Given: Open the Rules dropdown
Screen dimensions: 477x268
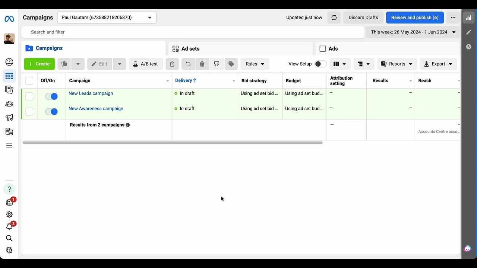Looking at the screenshot, I should 255,64.
